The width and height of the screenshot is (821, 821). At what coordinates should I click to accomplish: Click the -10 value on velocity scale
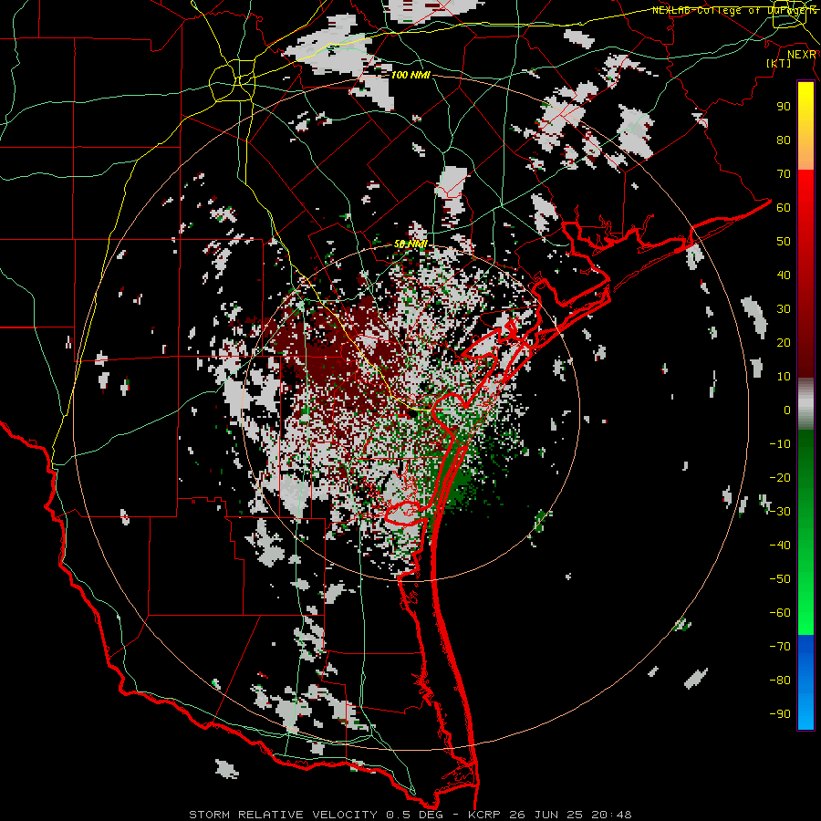tap(780, 444)
